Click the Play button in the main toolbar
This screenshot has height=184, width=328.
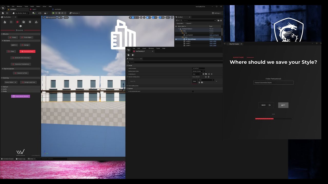pos(53,13)
